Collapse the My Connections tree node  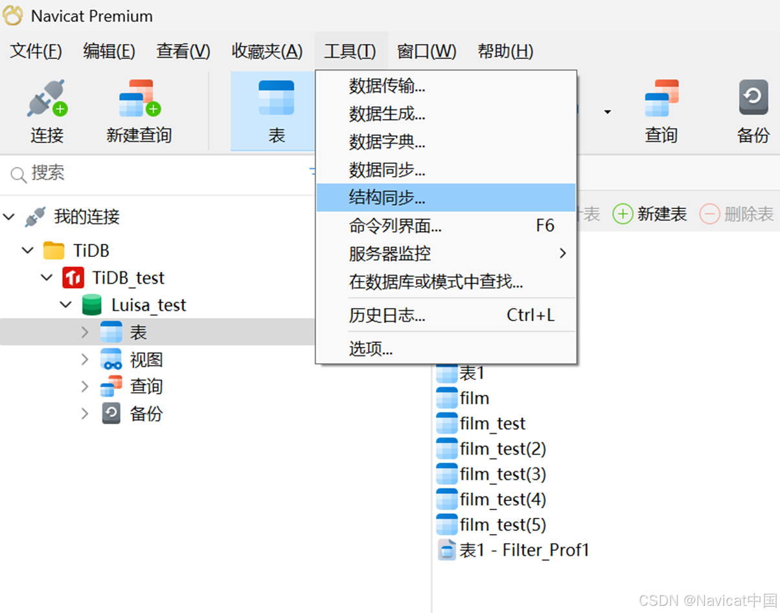click(9, 217)
